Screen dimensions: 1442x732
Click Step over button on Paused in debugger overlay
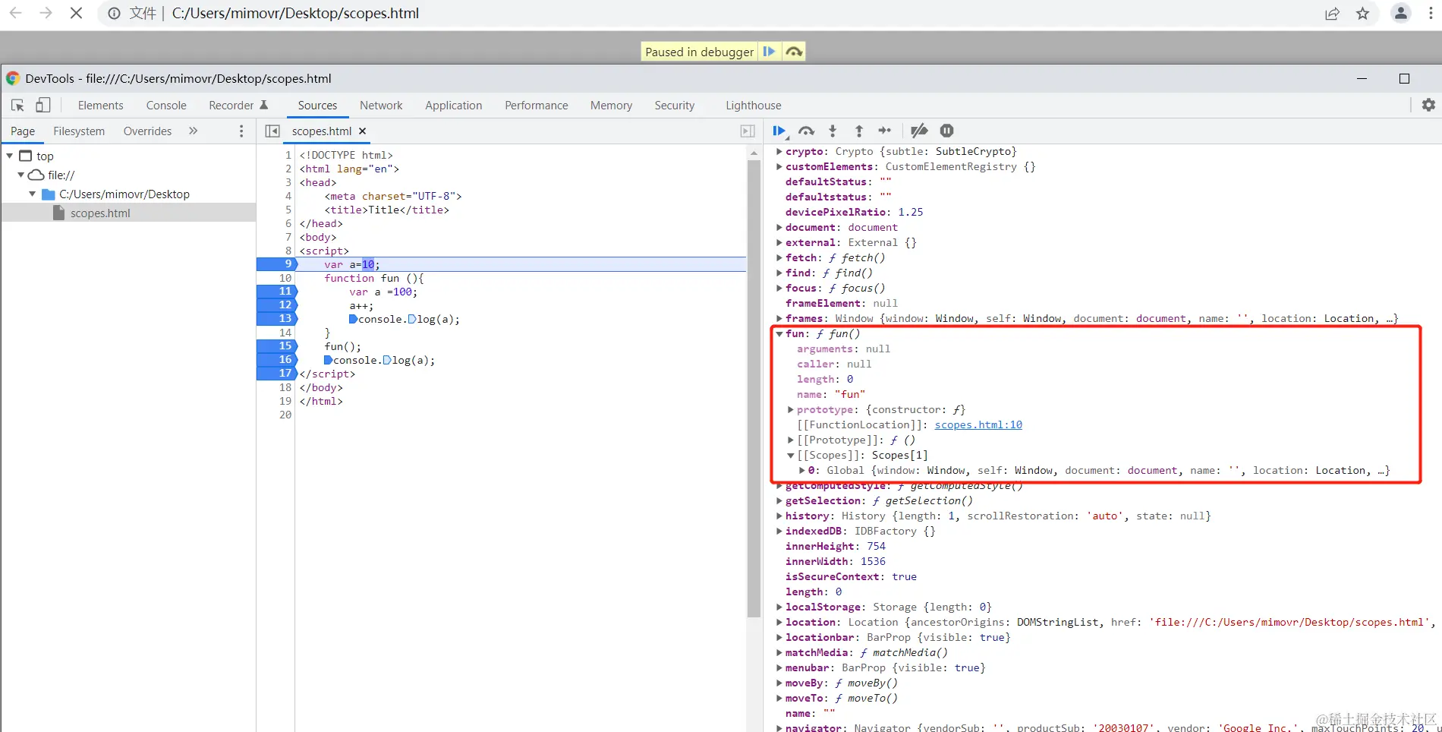point(794,52)
